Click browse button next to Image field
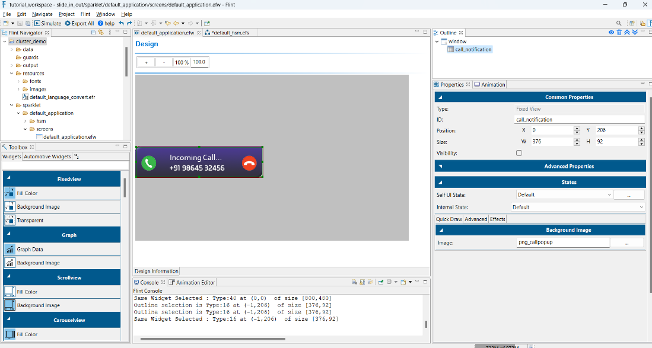 626,242
